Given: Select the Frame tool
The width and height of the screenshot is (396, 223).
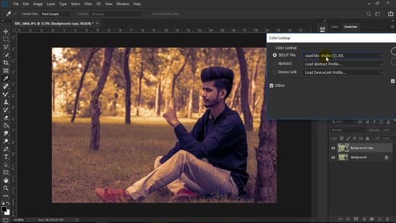Looking at the screenshot, I should pos(6,71).
